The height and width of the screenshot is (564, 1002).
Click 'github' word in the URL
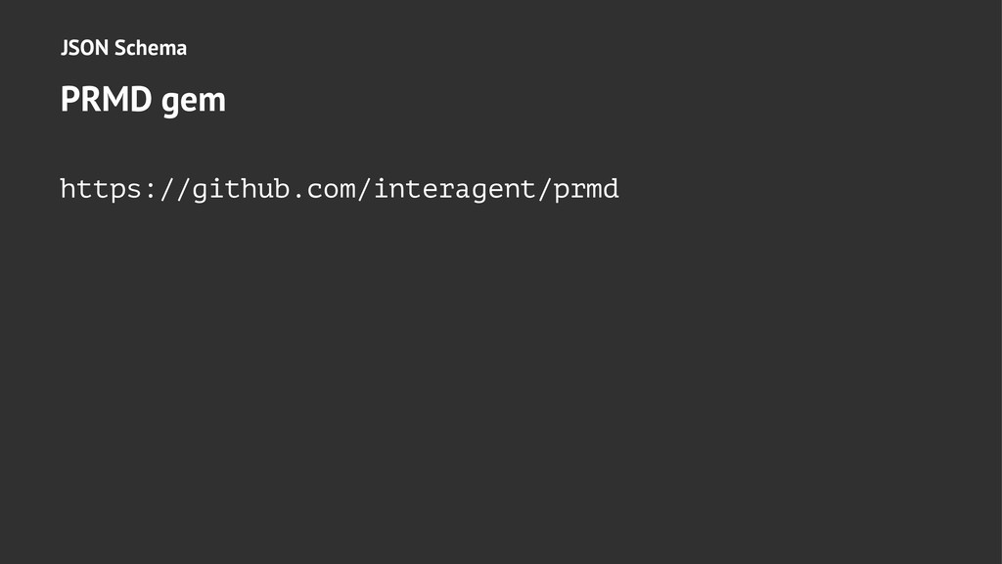click(243, 188)
